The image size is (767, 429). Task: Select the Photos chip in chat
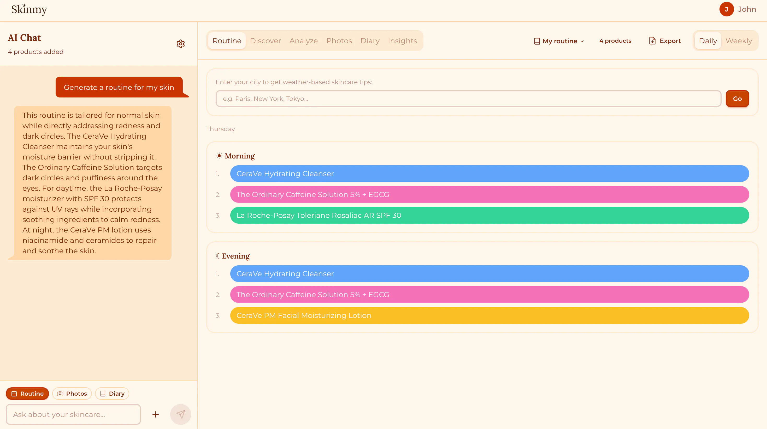72,393
